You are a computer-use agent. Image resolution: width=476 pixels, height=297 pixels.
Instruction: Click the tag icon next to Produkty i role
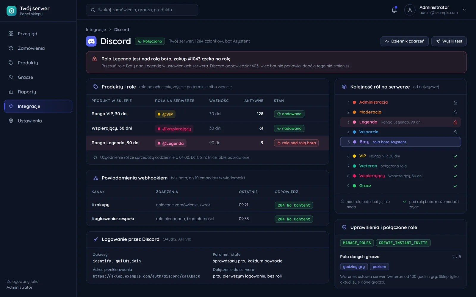pos(95,87)
